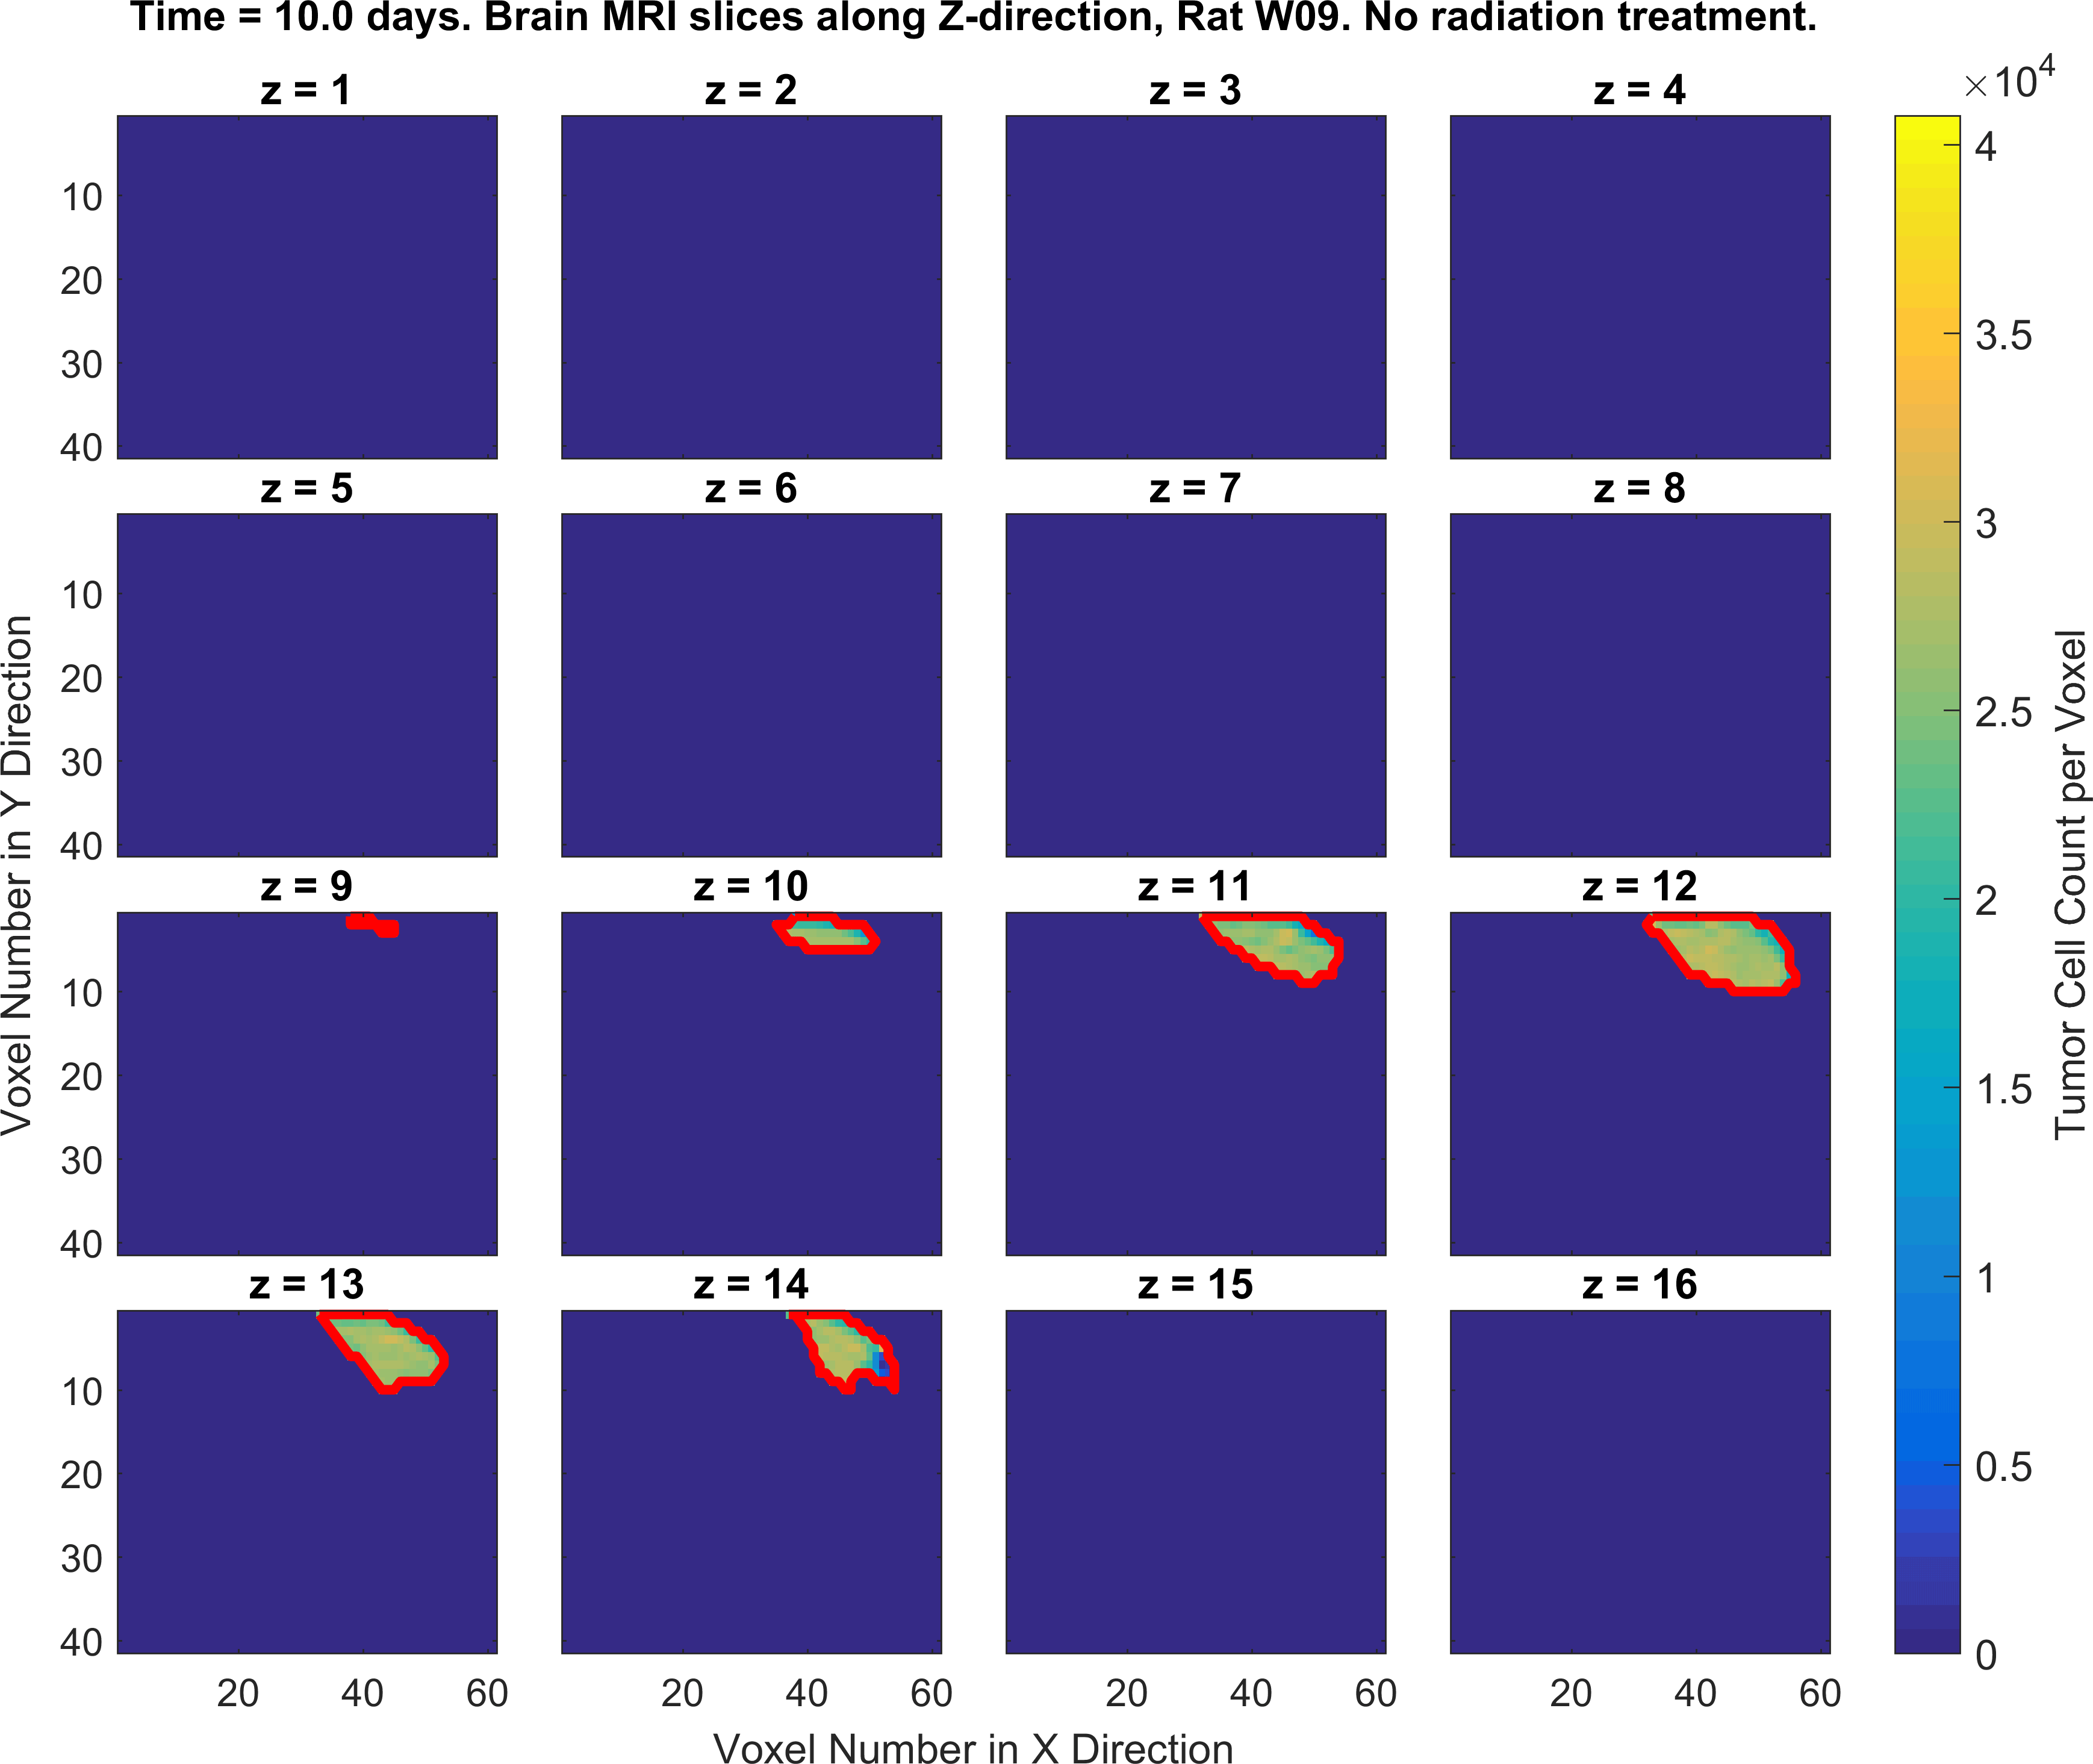The image size is (2093, 1764).
Task: Click y-axis tick 30 beside z = 5
Action: pos(82,763)
